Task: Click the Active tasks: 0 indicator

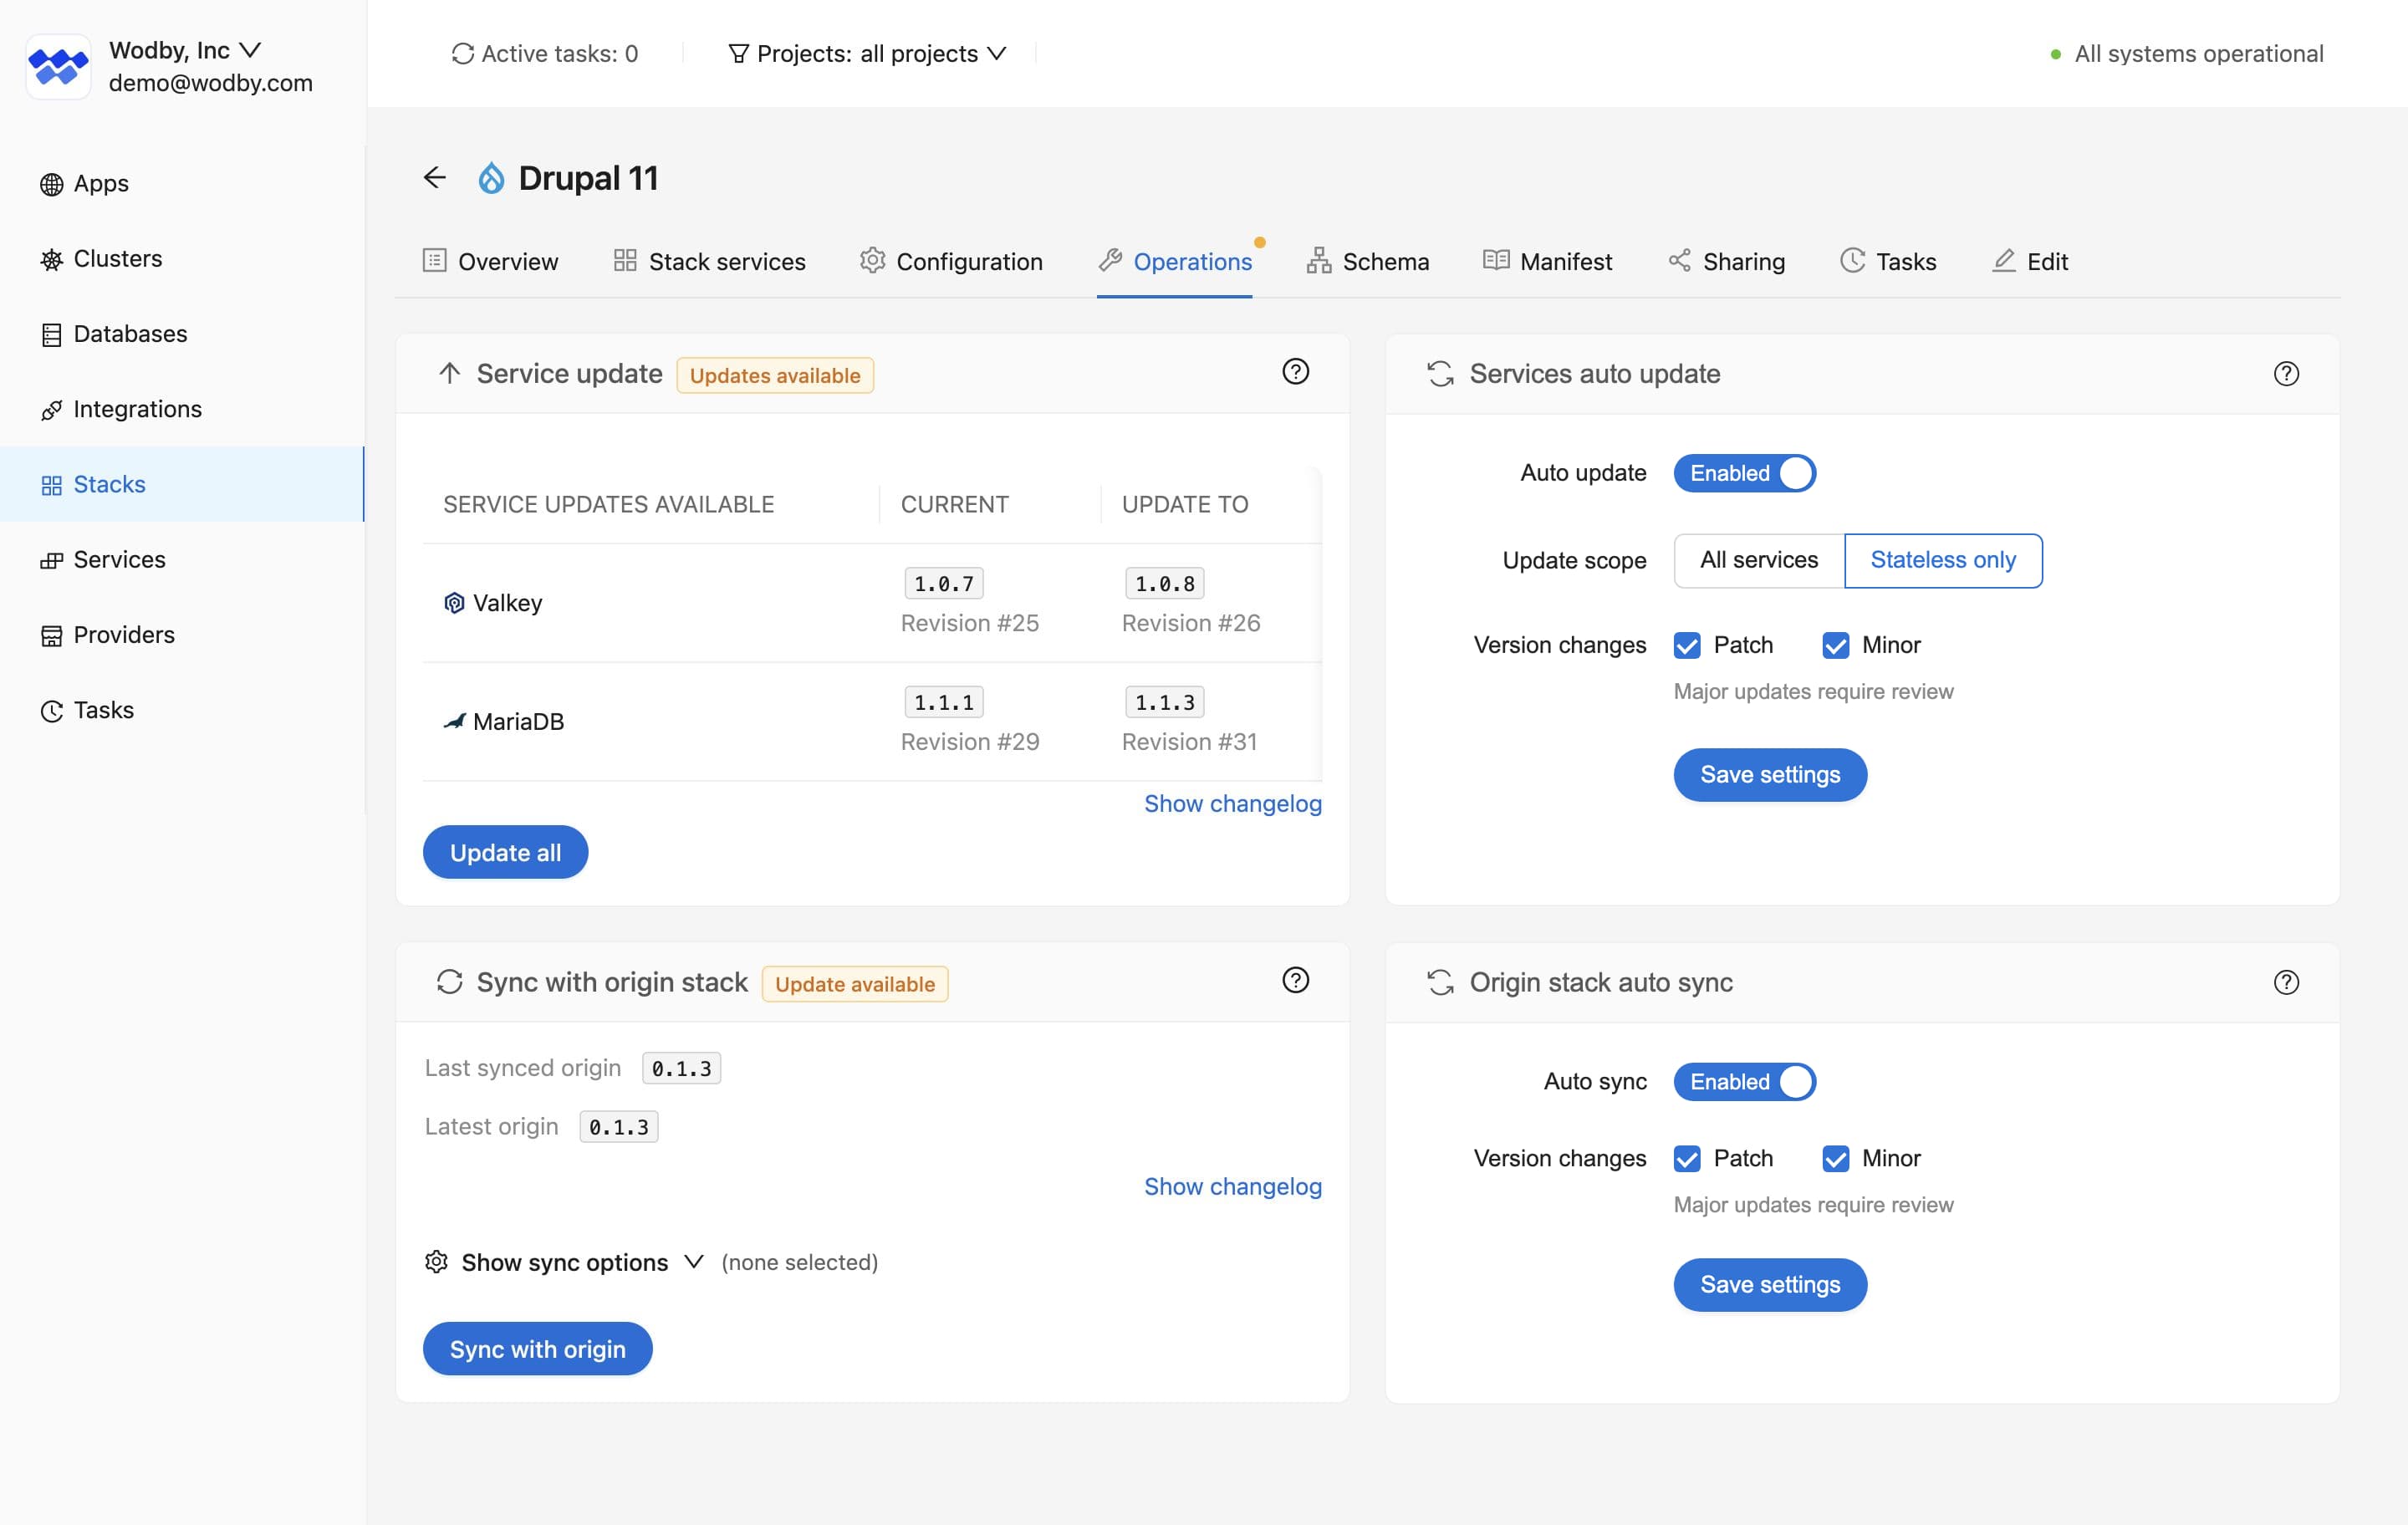Action: click(545, 54)
